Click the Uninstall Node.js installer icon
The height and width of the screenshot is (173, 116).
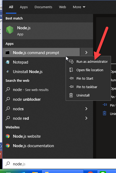[8, 72]
